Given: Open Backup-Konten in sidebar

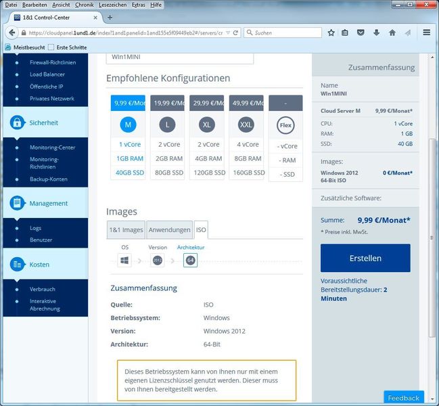Looking at the screenshot, I should coord(49,179).
